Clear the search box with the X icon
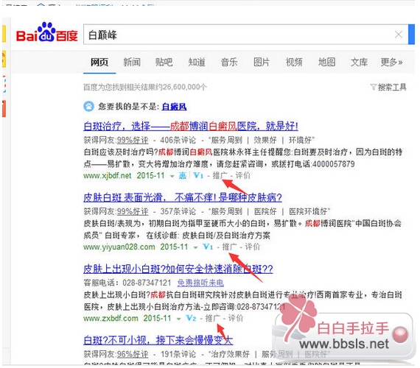Viewport: 420px width, 368px height. click(399, 35)
